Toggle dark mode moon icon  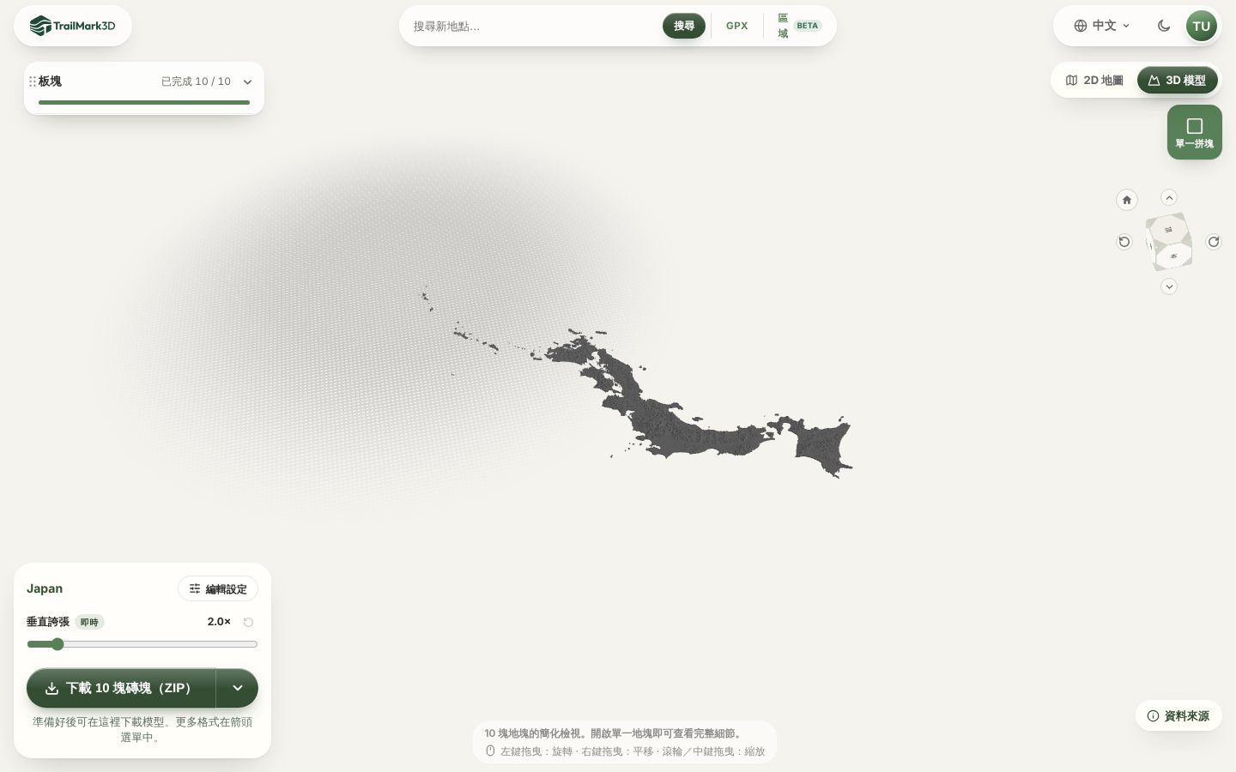[x=1164, y=26]
